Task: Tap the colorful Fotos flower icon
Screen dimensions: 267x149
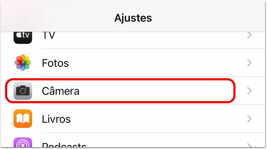Action: 23,63
